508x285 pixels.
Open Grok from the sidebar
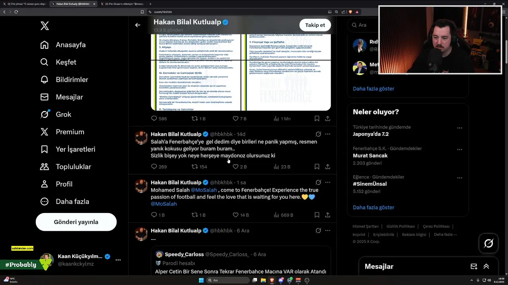[x=56, y=114]
